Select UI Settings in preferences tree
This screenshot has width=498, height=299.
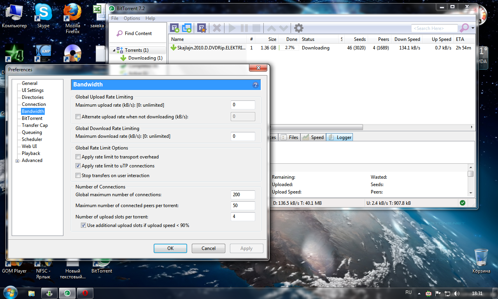33,90
